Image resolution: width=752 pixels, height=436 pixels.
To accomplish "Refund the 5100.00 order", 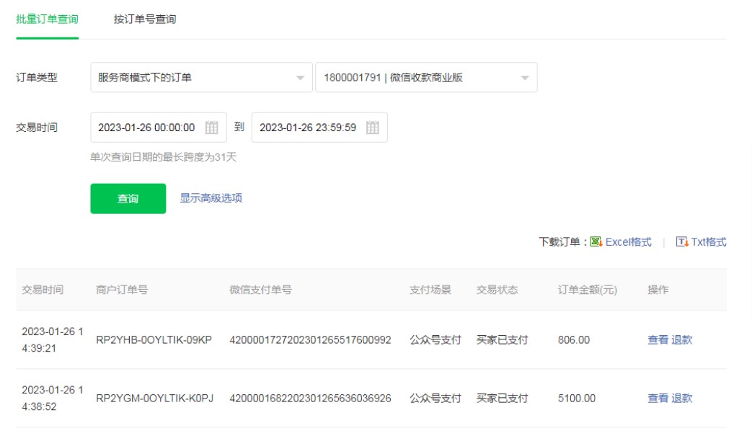I will tap(682, 399).
